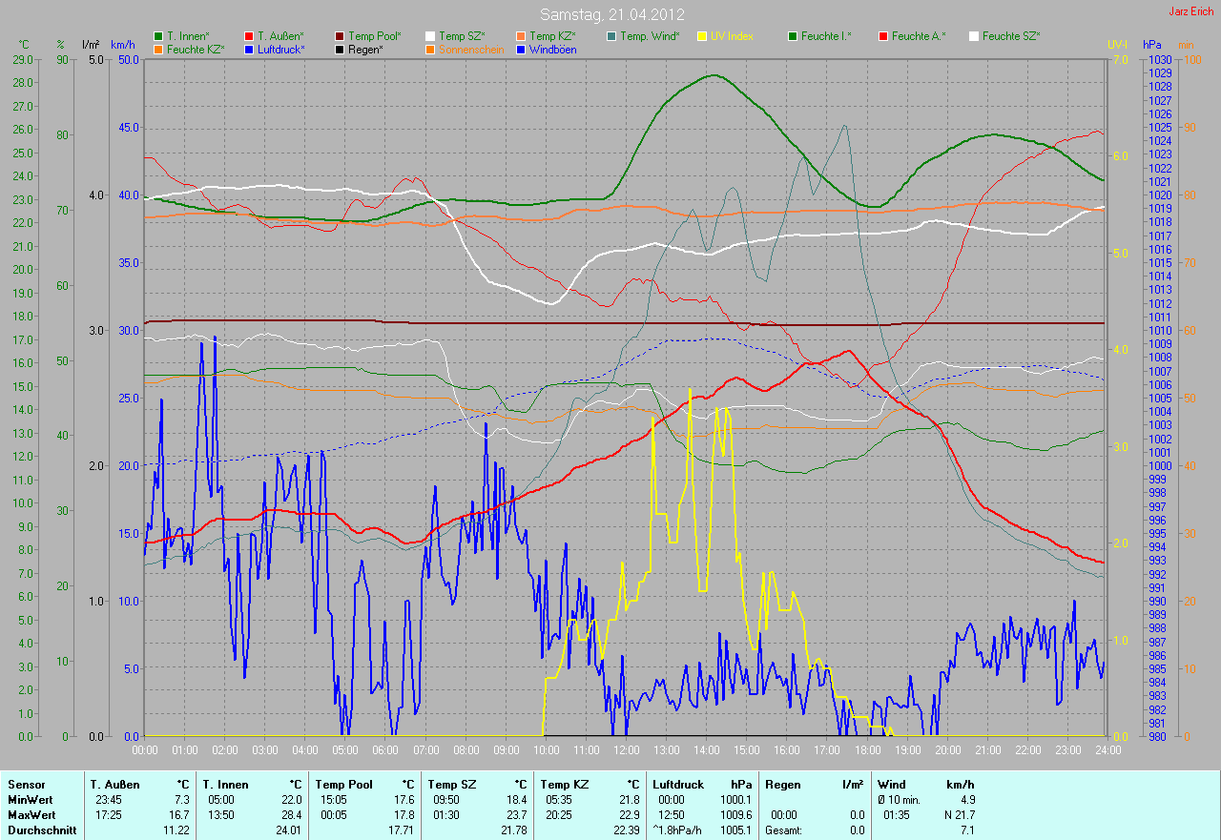This screenshot has height=840, width=1221.
Task: Click the hPa pressure axis header
Action: 1152,45
